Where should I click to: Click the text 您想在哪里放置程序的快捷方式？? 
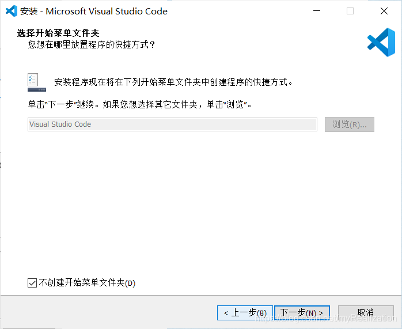(x=92, y=44)
